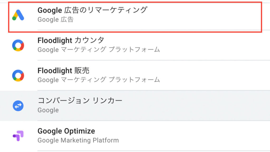Pick the Floodlight 販売 title text
The image size is (270, 152).
point(64,70)
